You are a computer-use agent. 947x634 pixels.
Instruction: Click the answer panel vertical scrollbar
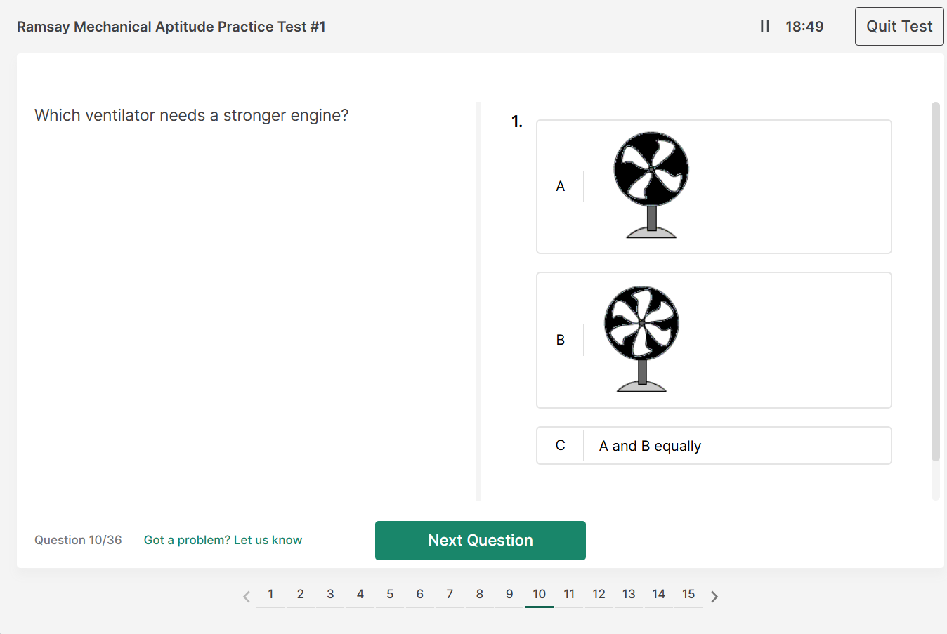[935, 281]
